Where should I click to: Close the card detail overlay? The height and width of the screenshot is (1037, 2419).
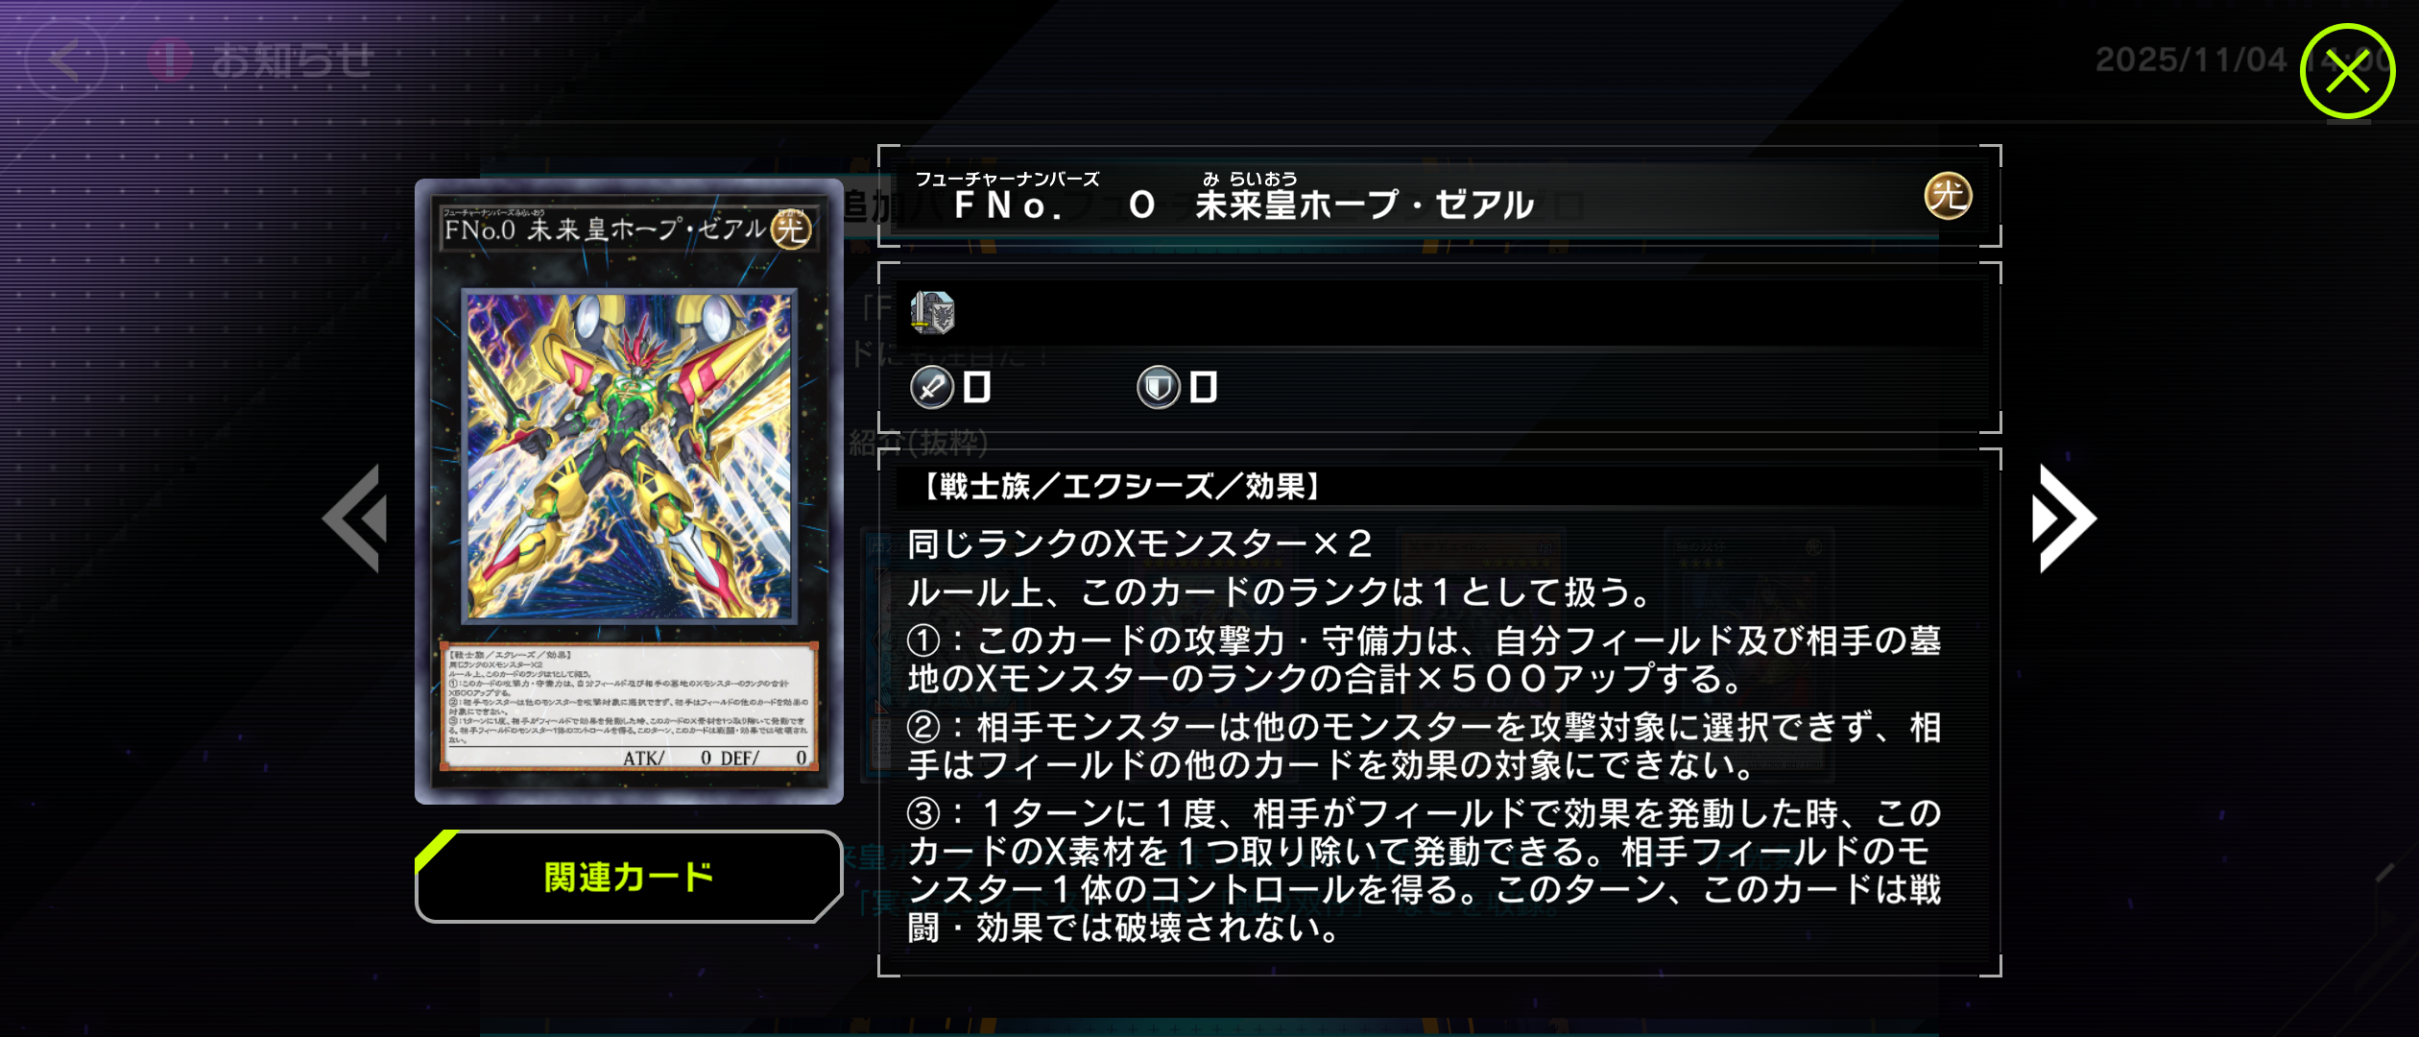2347,72
